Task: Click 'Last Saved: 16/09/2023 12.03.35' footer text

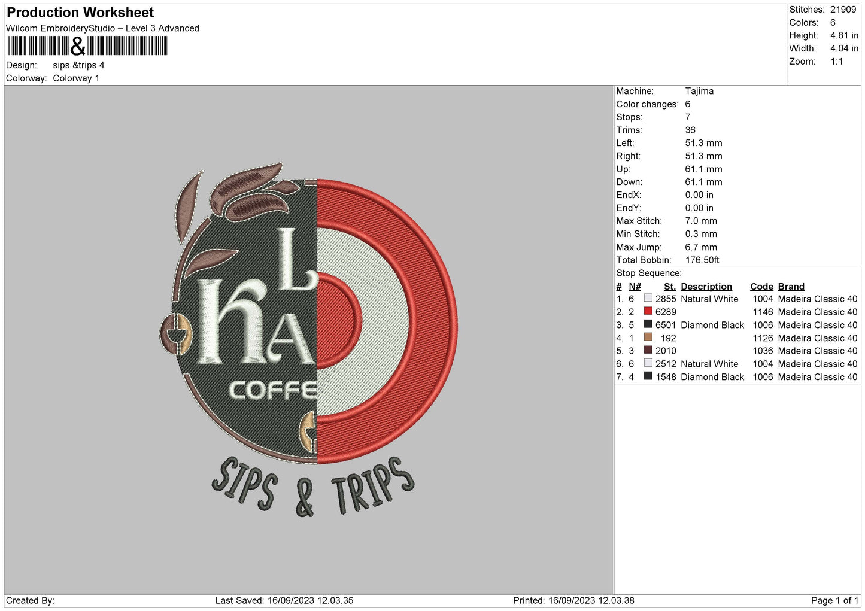Action: pyautogui.click(x=284, y=600)
